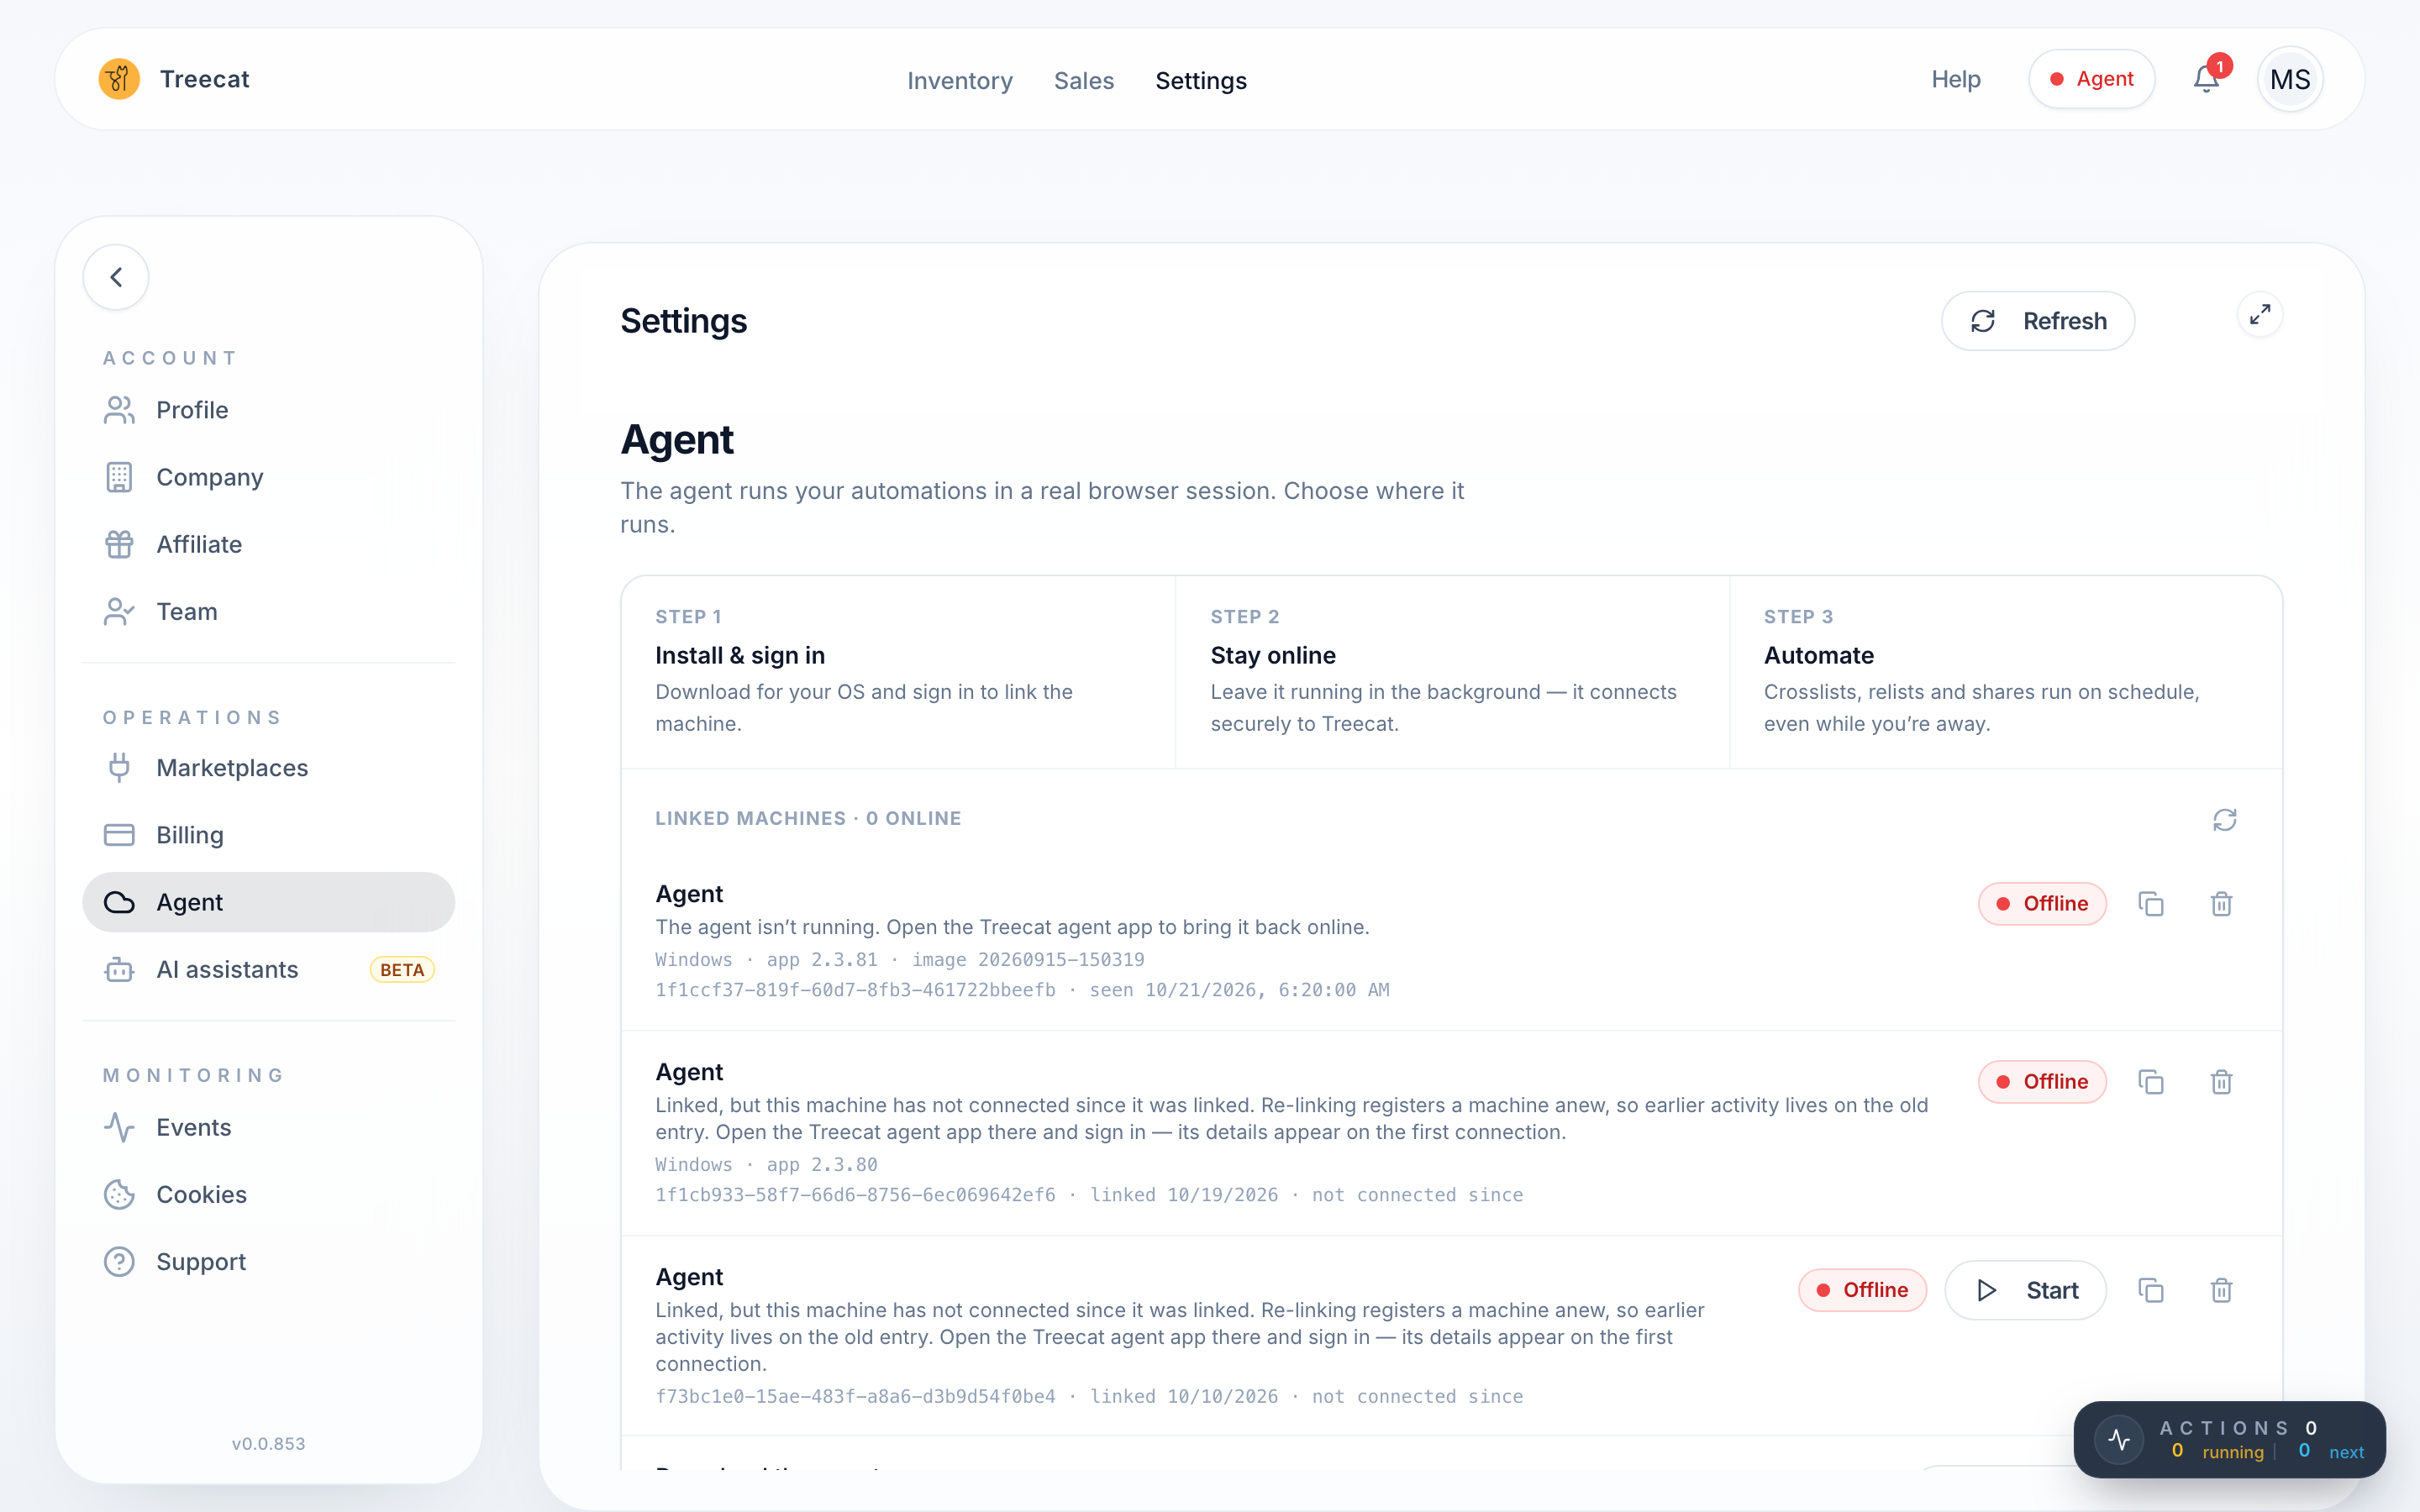
Task: Open Profile settings
Action: pyautogui.click(x=268, y=410)
